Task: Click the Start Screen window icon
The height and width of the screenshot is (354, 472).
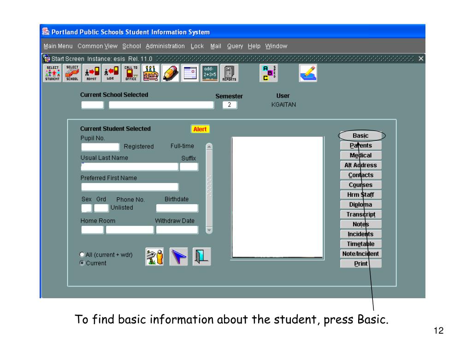Action: (47, 59)
